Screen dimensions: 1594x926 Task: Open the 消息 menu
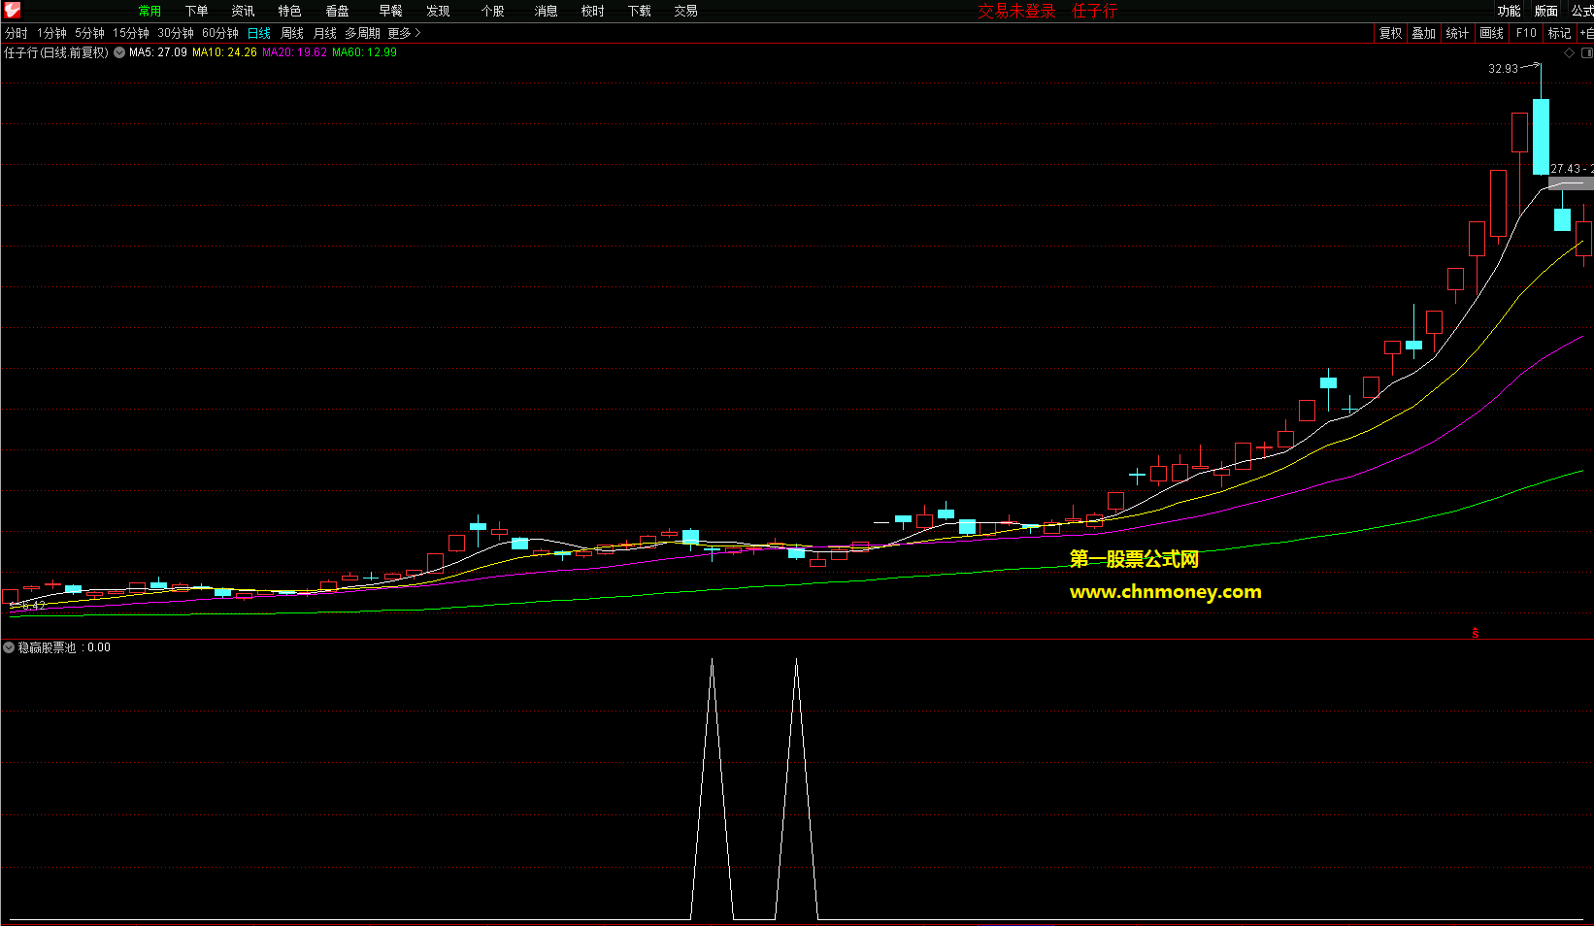546,11
